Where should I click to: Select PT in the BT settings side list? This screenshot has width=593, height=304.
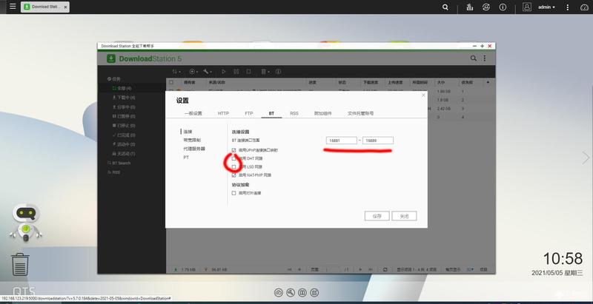pos(186,158)
